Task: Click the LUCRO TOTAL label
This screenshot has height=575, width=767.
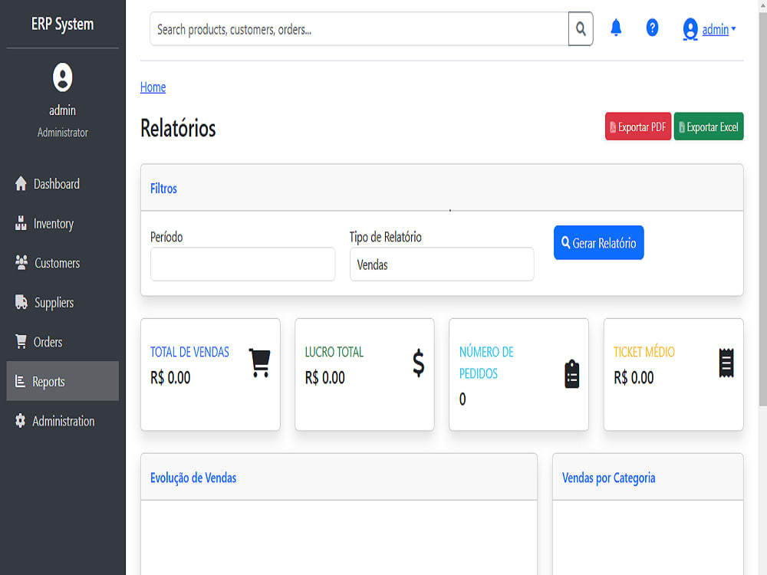Action: (334, 352)
